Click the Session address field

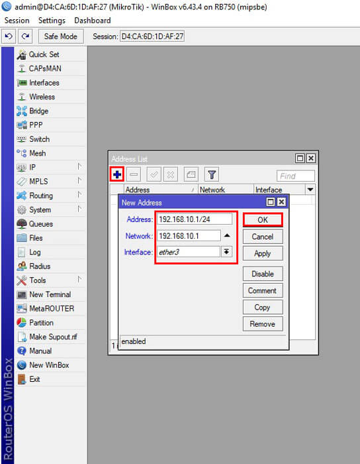(152, 36)
